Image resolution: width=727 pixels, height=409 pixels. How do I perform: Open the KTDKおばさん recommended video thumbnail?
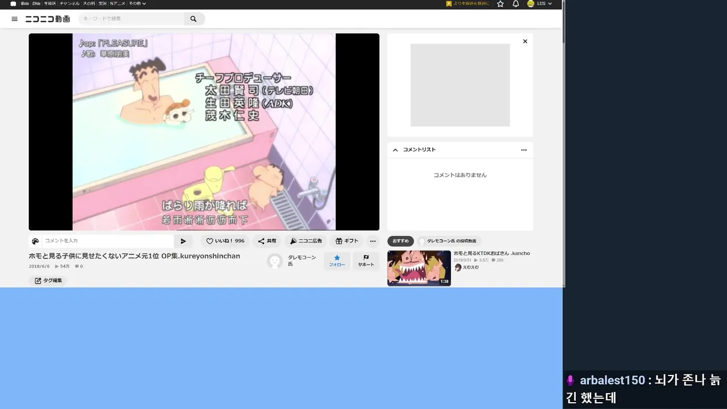point(419,268)
